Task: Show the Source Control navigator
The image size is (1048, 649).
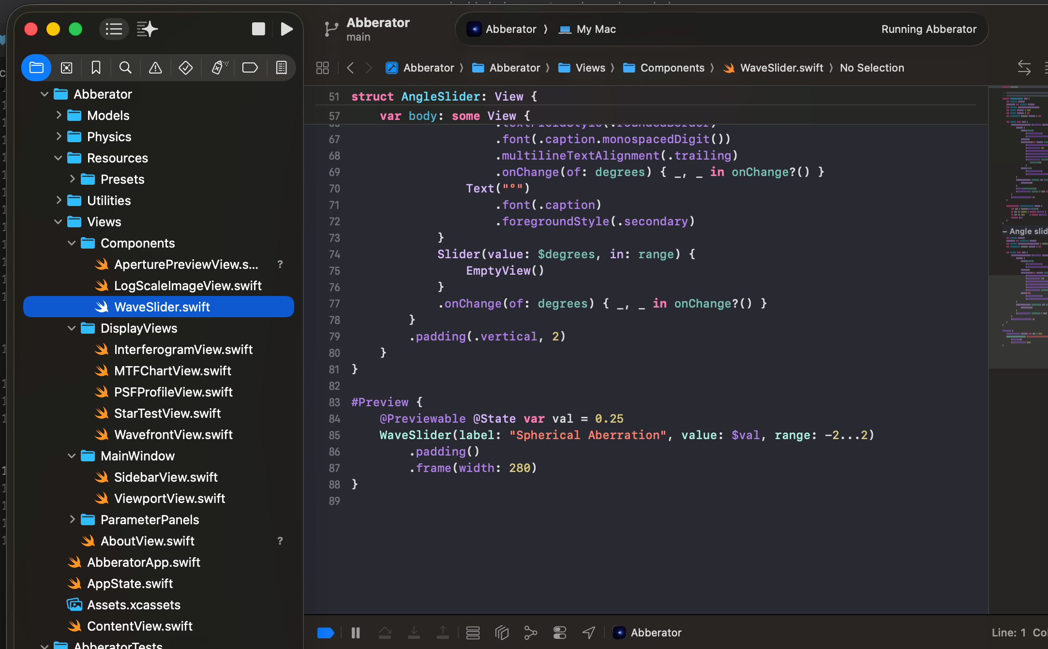Action: pyautogui.click(x=66, y=68)
